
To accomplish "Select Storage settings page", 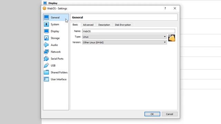I will (x=56, y=38).
